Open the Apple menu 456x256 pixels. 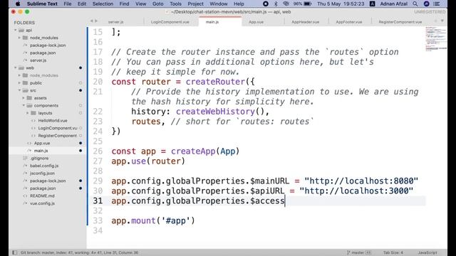(18, 4)
